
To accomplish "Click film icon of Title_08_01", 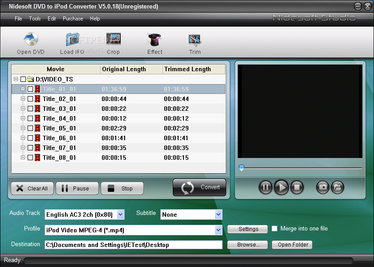I will click(37, 158).
